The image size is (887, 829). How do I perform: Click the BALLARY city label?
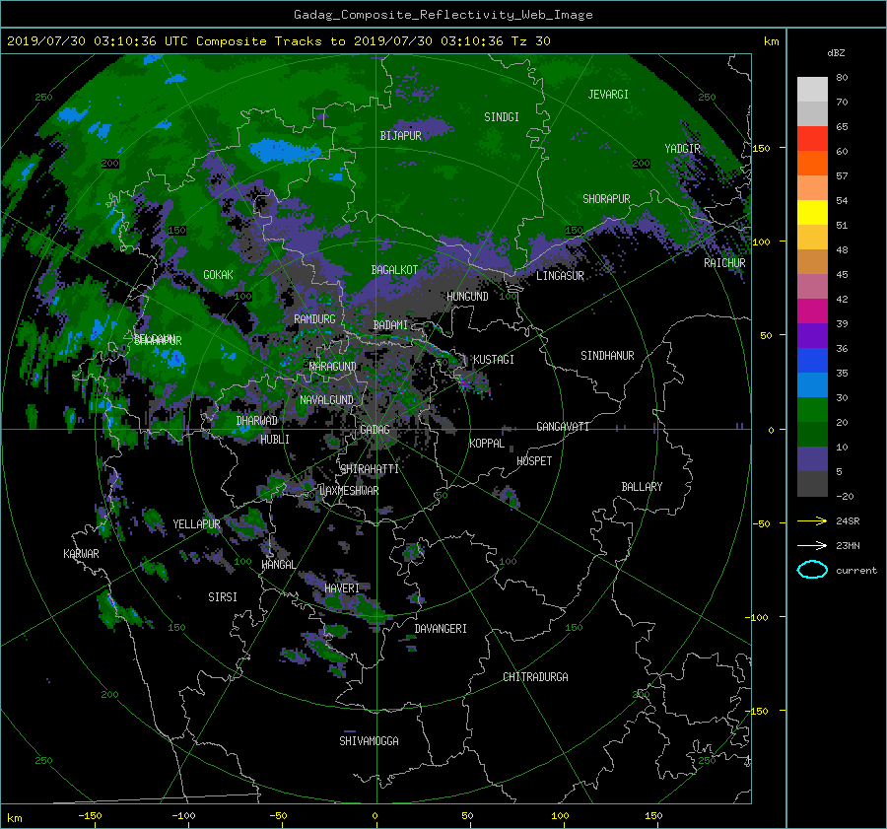(642, 487)
